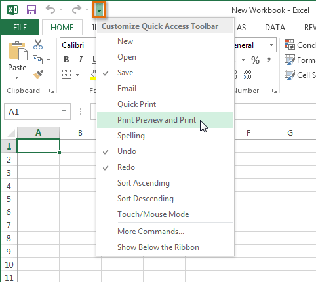Screen dimensions: 316x282
Task: Enable Quick Print in customize menu
Action: tap(165, 104)
